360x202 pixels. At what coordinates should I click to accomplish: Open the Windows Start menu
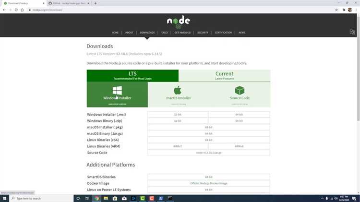(x=4, y=198)
